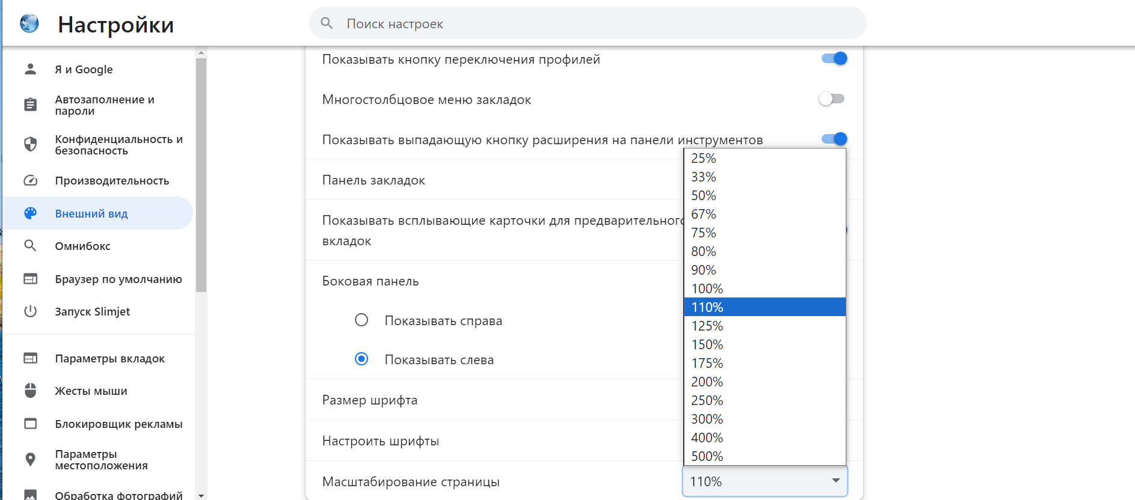Image resolution: width=1135 pixels, height=500 pixels.
Task: Select the Показывать справа radio button
Action: (x=361, y=320)
